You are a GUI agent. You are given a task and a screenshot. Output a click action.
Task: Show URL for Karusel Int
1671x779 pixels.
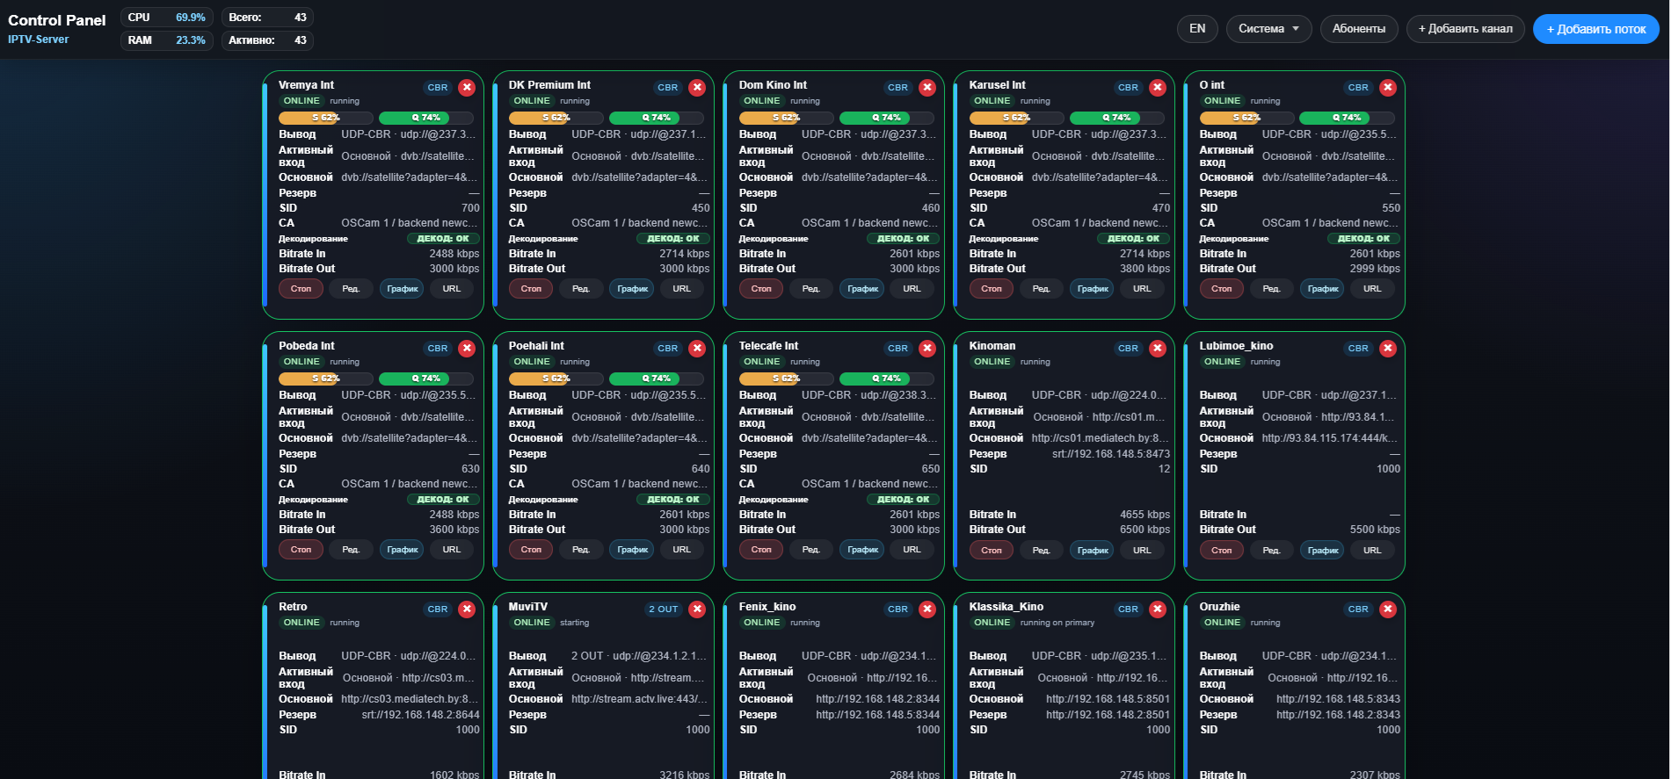click(1142, 289)
